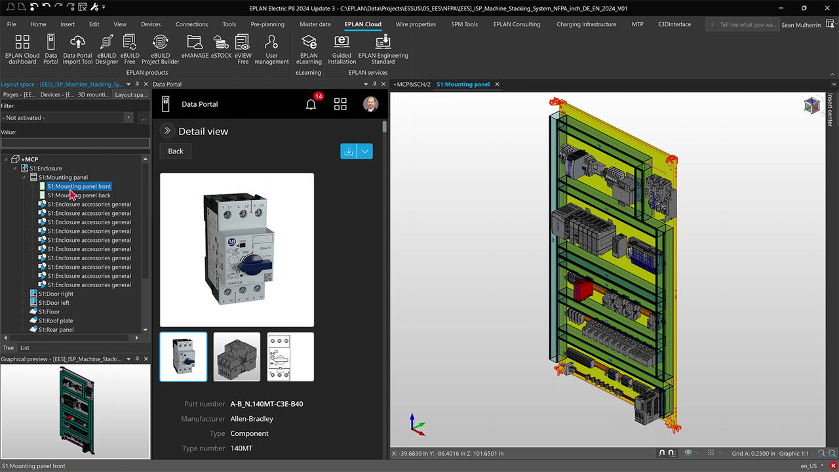Select the middle product image thumbnail
The image size is (839, 472).
237,356
